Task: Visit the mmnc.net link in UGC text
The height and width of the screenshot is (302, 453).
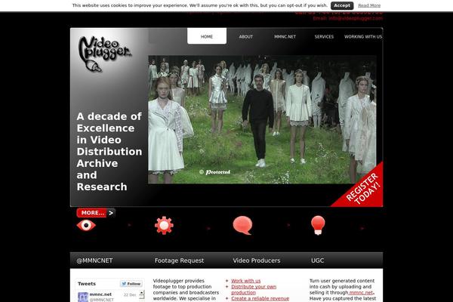Action: tap(361, 292)
